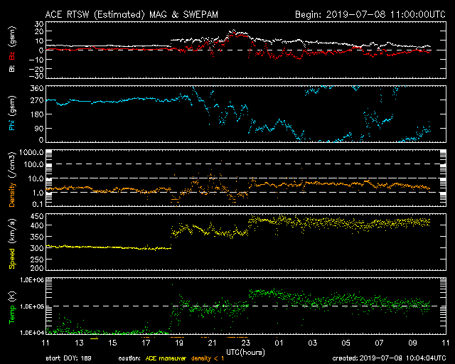Select the Begin 2019-07-08 timestamp text
Screen dimensions: 455x364
click(370, 14)
